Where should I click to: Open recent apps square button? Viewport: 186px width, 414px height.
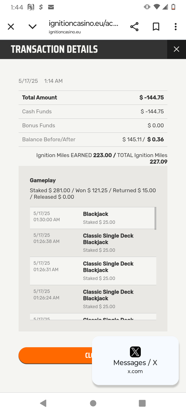coord(142,403)
